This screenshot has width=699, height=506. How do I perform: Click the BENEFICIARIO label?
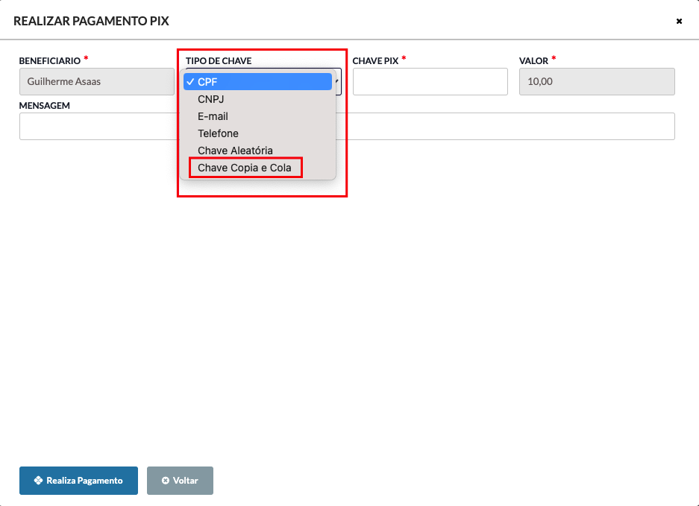point(50,60)
